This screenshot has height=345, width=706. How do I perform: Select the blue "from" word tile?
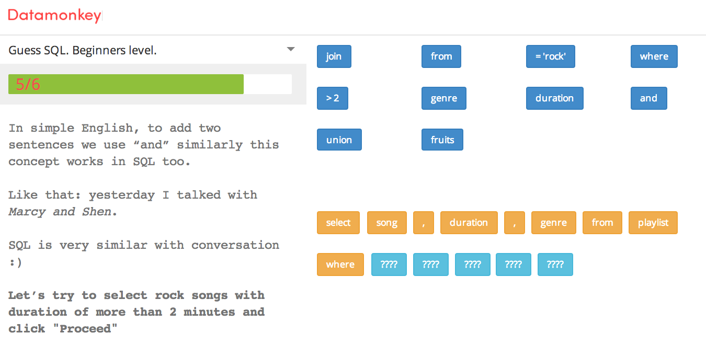coord(441,56)
